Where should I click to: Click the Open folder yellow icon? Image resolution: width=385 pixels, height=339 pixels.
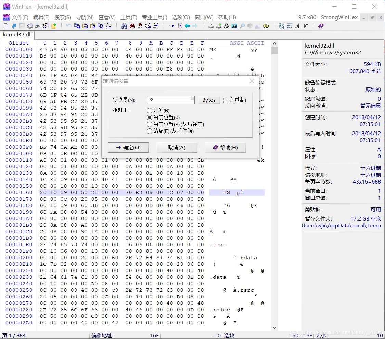[x=53, y=26]
